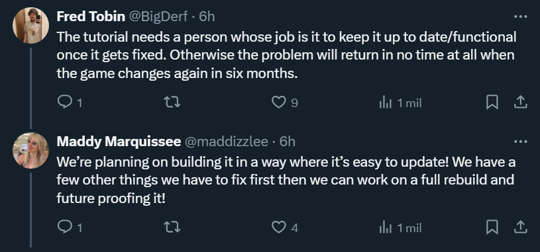
Task: Share Fred Tobin's tweet
Action: point(520,102)
